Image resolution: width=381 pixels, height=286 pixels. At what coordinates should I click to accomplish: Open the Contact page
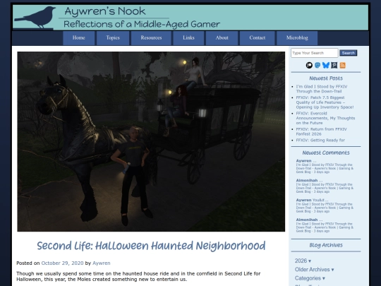coord(257,38)
